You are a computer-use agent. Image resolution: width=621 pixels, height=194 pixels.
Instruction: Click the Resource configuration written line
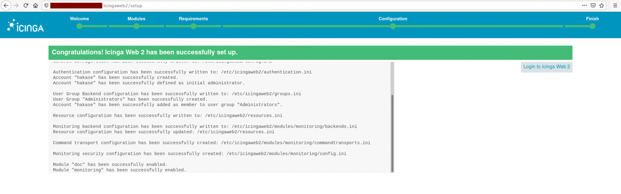[x=168, y=116]
